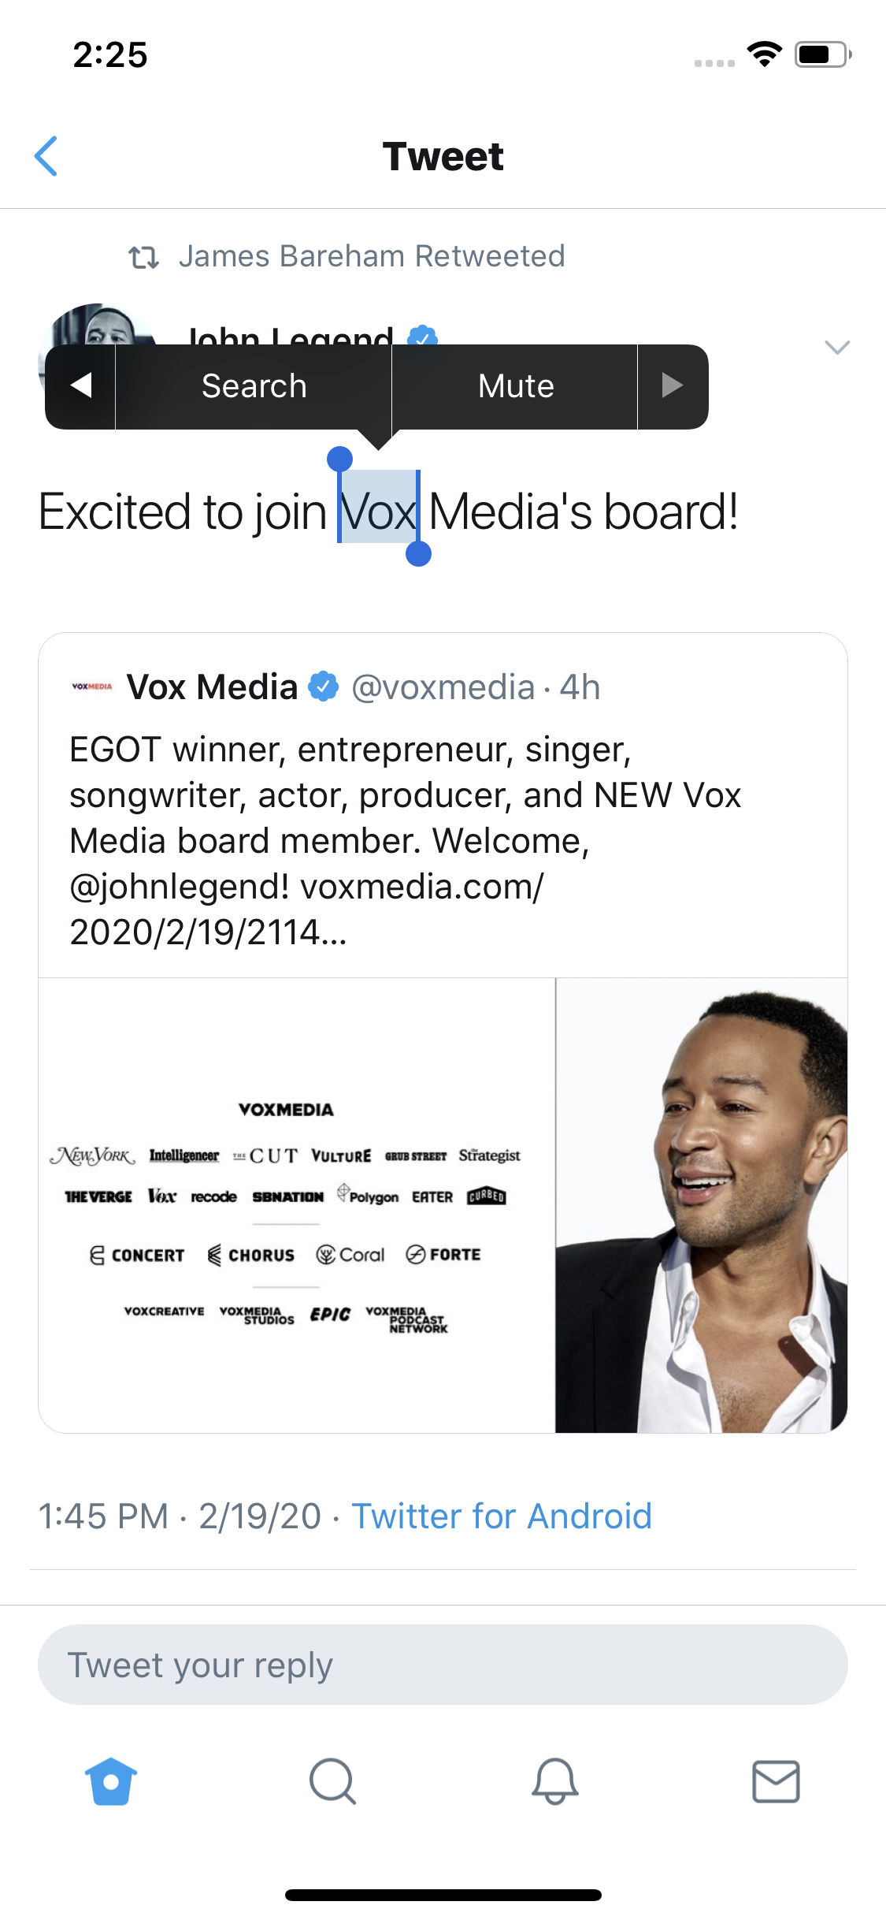Viewport: 886px width, 1920px height.
Task: Expand the tweet options chevron
Action: [x=836, y=347]
